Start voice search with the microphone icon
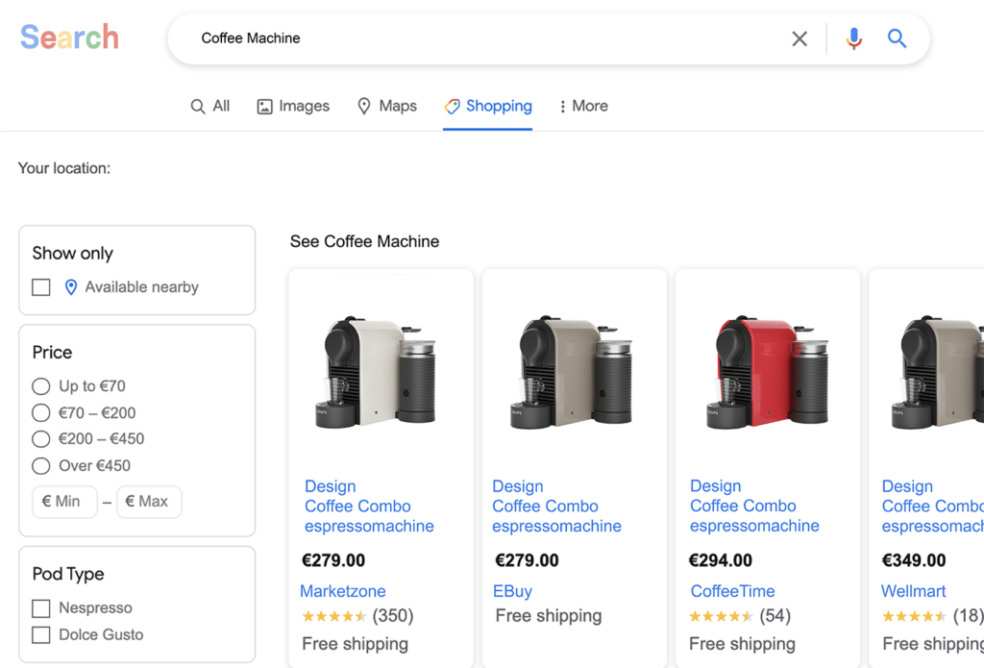The width and height of the screenshot is (984, 668). pyautogui.click(x=853, y=38)
